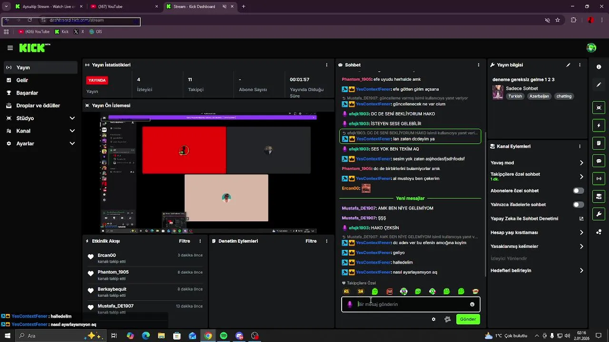Open Spotify from the Windows taskbar
The width and height of the screenshot is (609, 342).
224,336
